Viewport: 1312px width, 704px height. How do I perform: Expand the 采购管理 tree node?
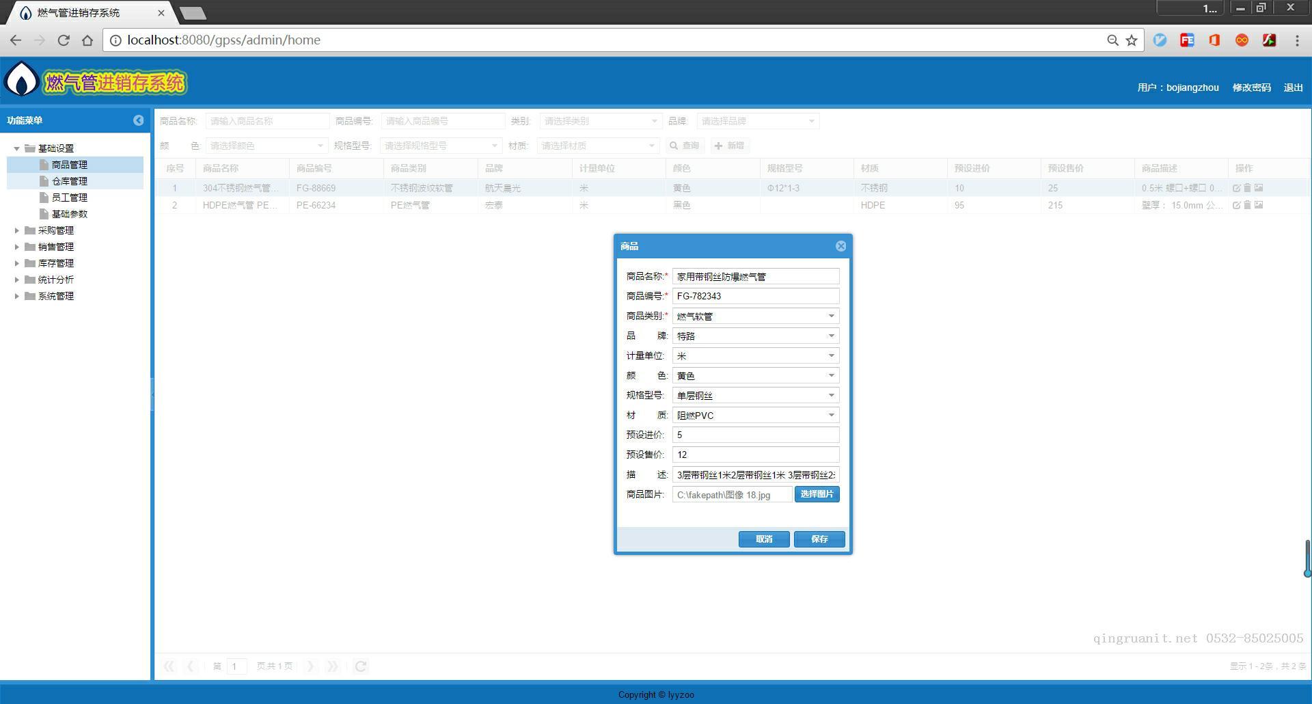[17, 230]
